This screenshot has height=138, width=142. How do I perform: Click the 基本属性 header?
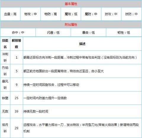click(71, 4)
